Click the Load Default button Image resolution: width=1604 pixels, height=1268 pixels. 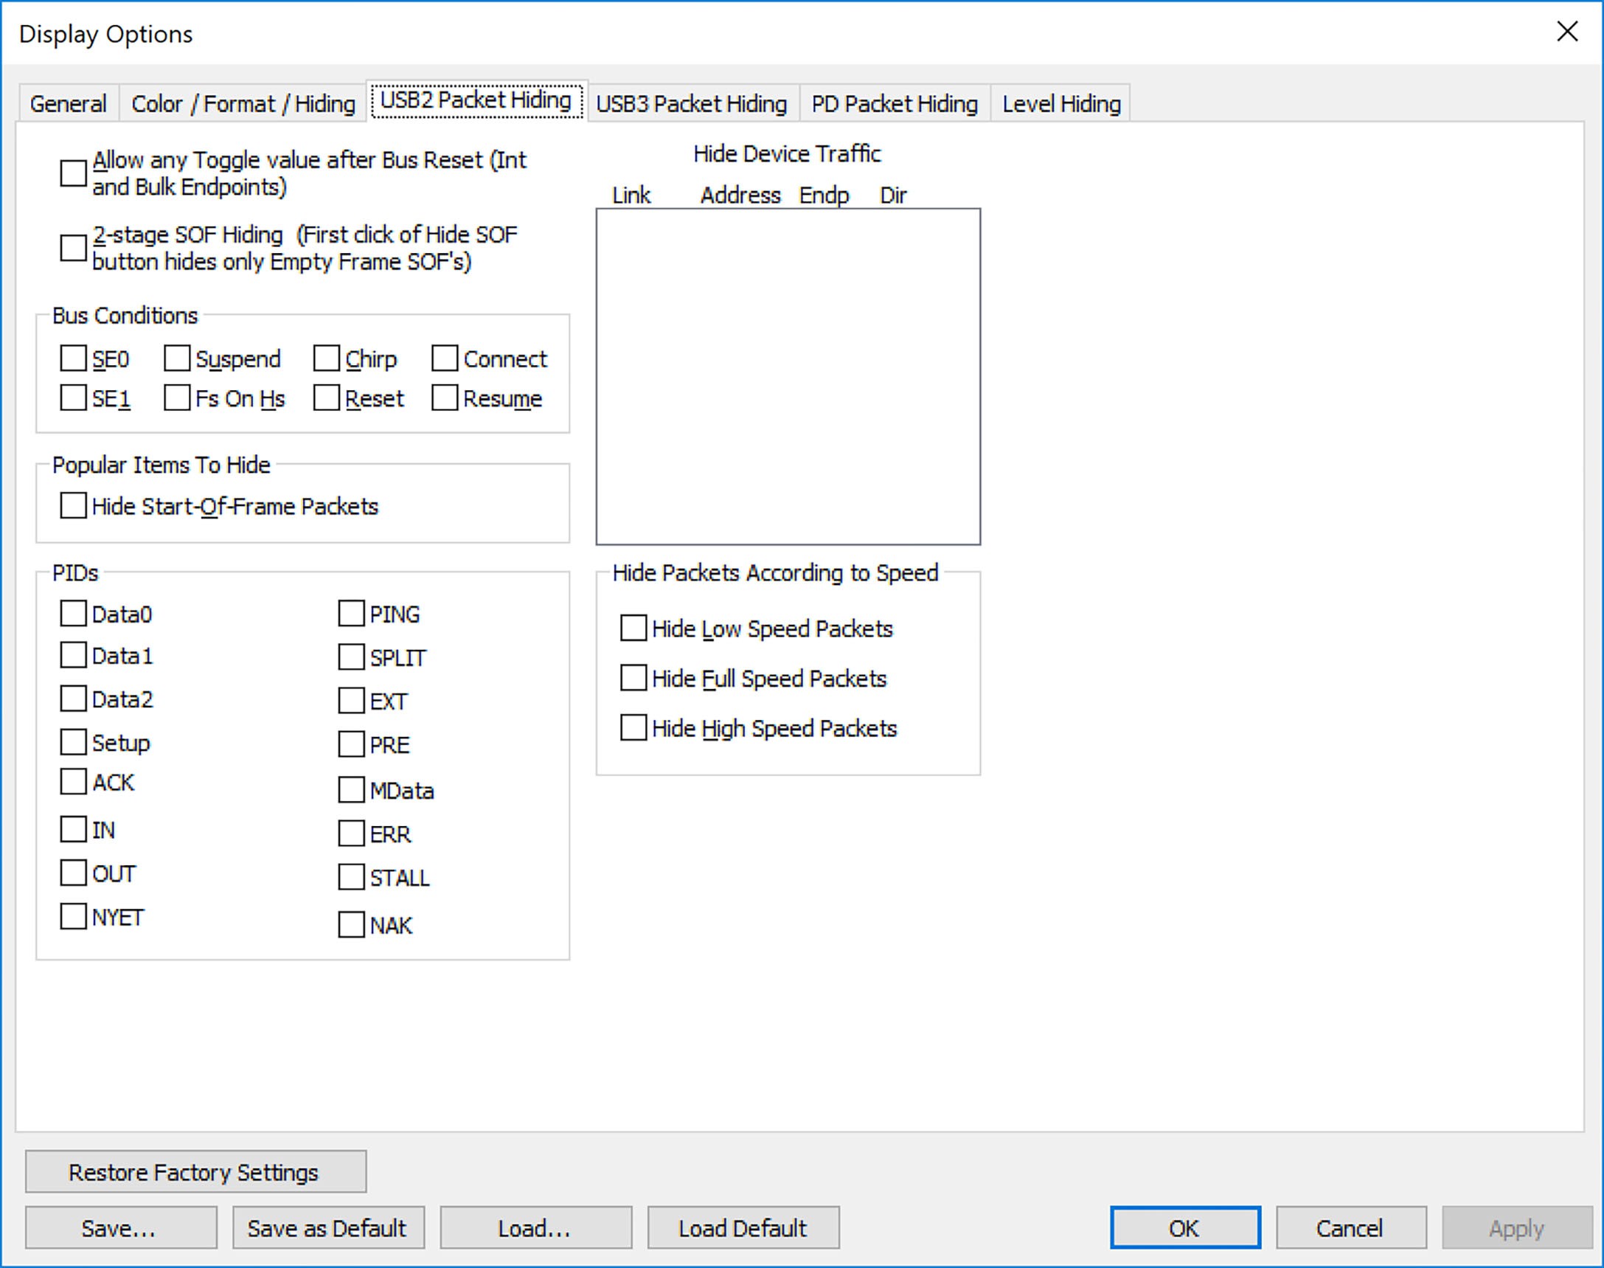point(743,1228)
